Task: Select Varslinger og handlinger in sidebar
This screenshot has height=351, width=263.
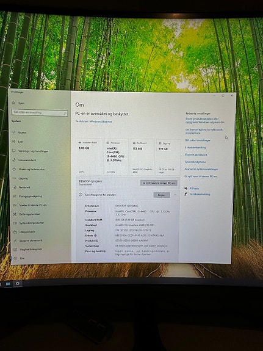Action: (33, 151)
